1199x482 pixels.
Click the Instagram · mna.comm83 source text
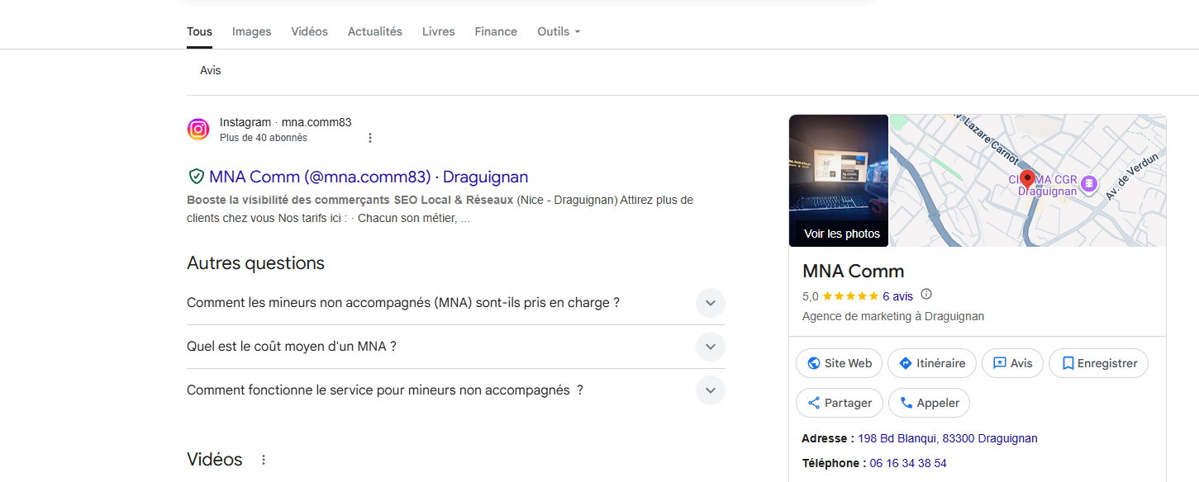pos(286,122)
